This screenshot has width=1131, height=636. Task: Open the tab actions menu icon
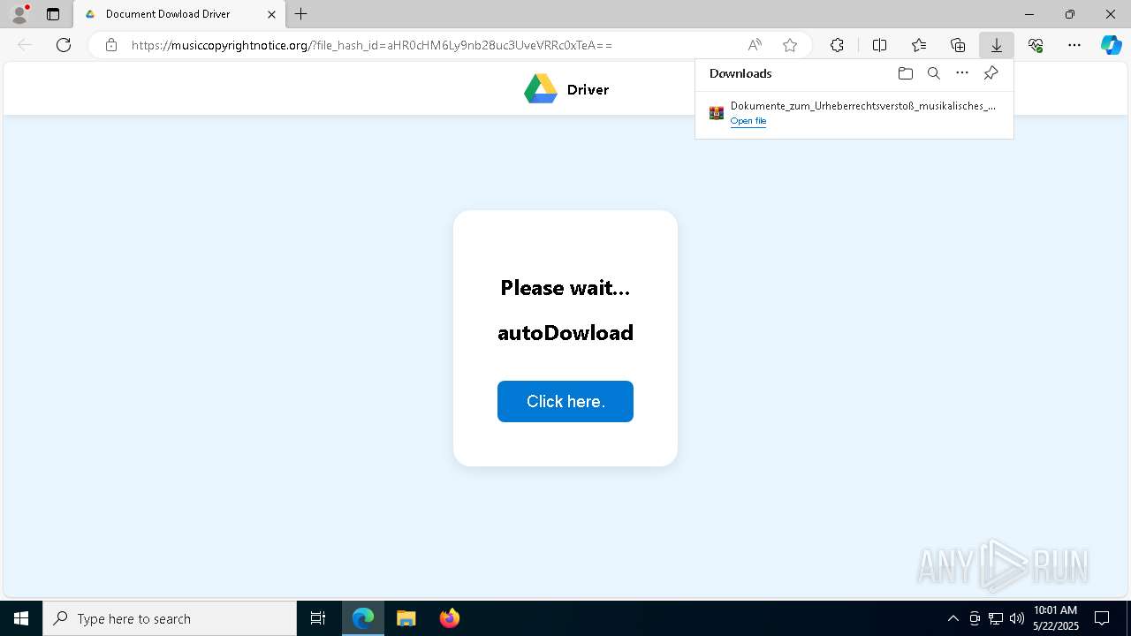pyautogui.click(x=53, y=14)
